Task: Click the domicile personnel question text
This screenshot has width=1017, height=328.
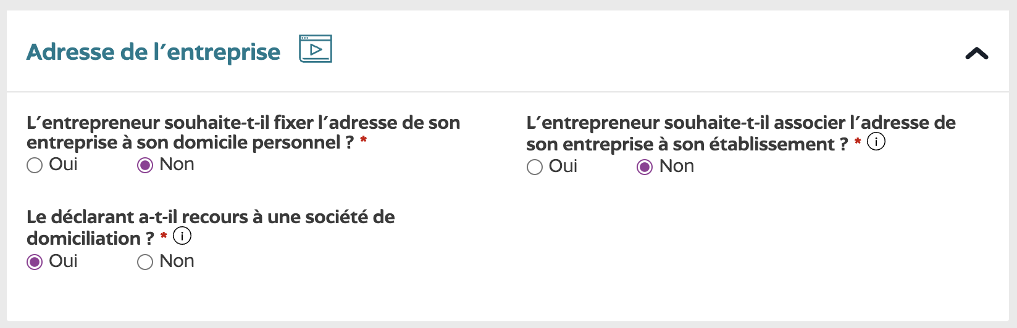Action: 243,133
